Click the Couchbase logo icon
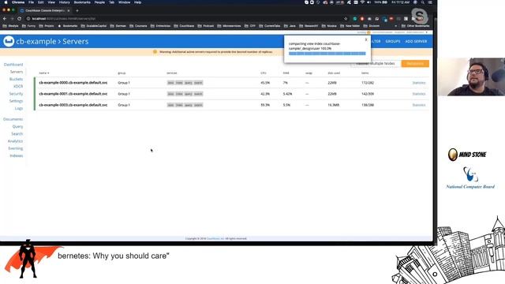This screenshot has height=284, width=505. click(x=9, y=41)
